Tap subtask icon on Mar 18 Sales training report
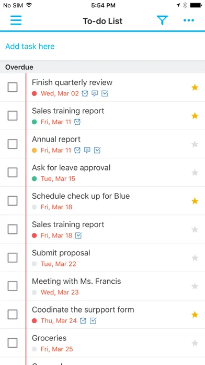 (x=78, y=235)
